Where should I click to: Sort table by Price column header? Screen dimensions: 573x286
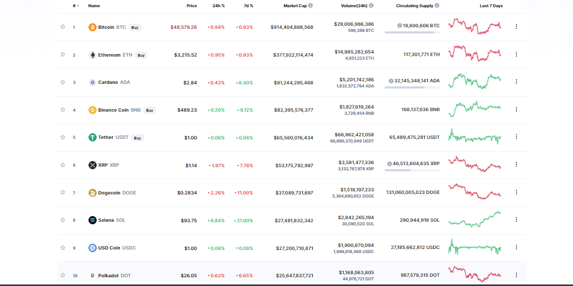tap(192, 6)
